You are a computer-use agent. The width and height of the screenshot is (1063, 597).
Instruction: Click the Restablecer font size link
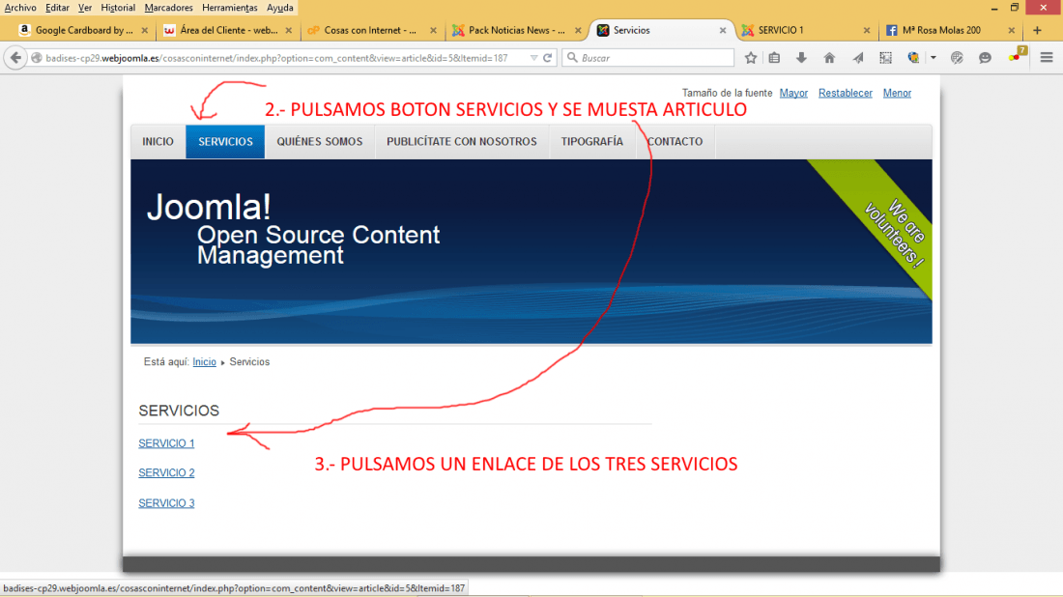(845, 93)
